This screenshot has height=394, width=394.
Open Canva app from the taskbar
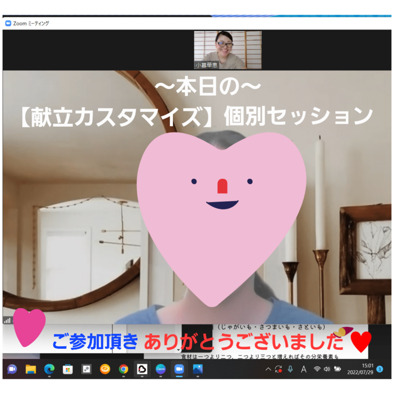161,369
